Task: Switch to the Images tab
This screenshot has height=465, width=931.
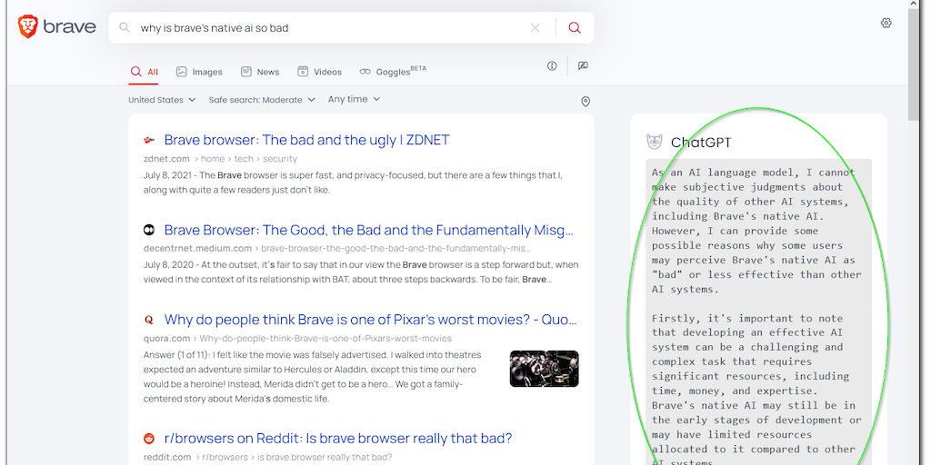Action: point(199,72)
